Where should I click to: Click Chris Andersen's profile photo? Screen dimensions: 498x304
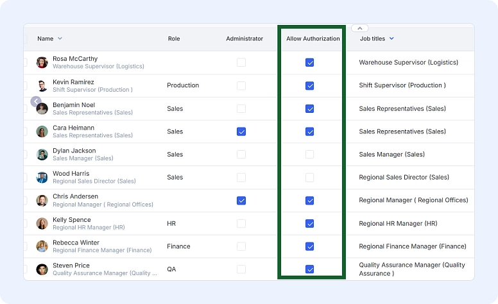42,201
